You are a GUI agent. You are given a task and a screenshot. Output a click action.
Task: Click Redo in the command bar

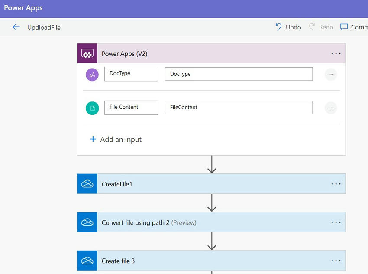[321, 27]
